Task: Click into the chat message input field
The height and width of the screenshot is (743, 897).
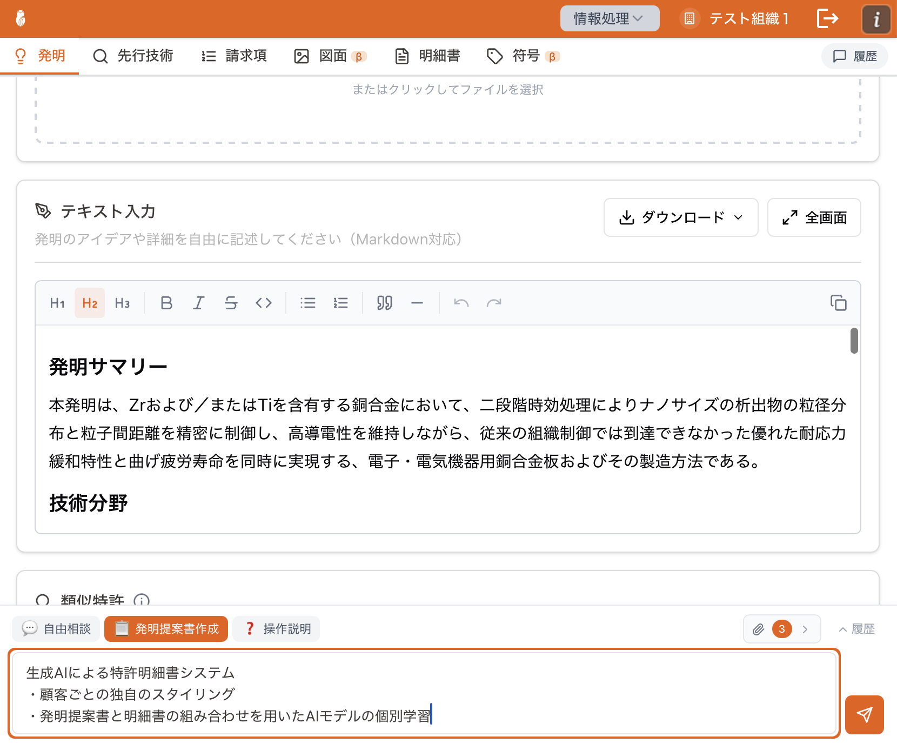Action: (x=424, y=694)
